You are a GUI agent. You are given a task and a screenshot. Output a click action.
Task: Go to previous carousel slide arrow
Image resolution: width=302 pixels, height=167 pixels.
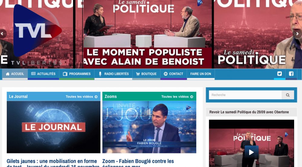[2, 34]
